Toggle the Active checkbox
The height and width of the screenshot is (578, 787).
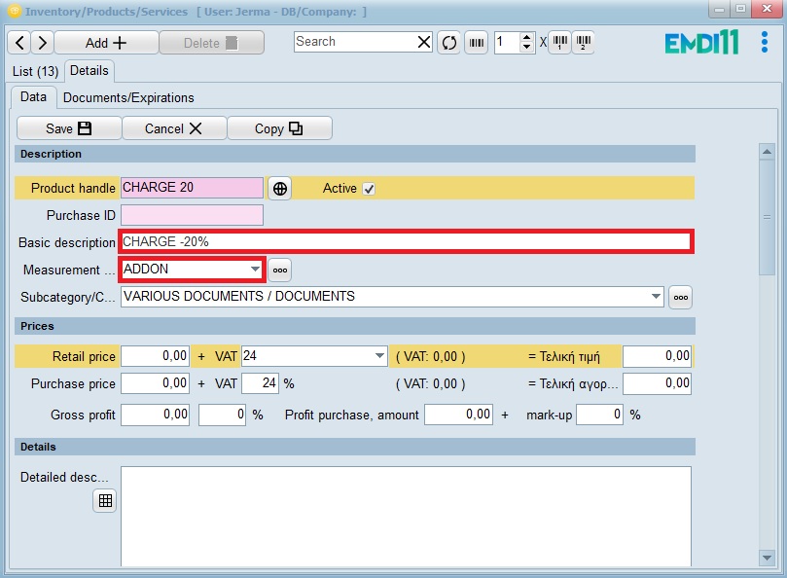(369, 189)
